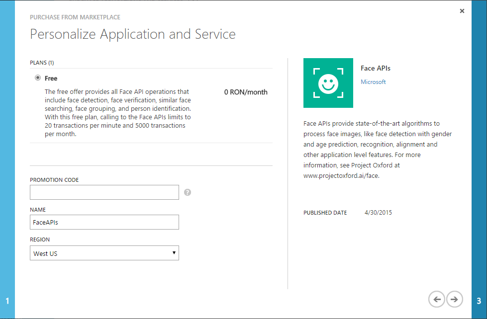Click the Name field containing FaceAPIs
The width and height of the screenshot is (487, 319).
click(x=104, y=222)
